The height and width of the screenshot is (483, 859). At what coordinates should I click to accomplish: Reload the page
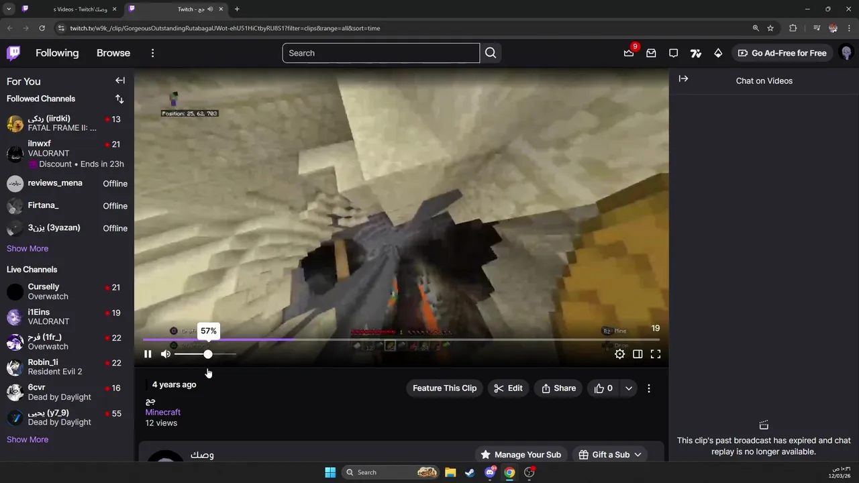coord(42,28)
